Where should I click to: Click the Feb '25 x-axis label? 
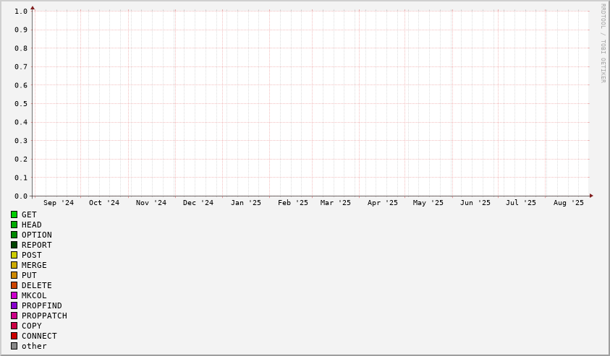point(293,203)
